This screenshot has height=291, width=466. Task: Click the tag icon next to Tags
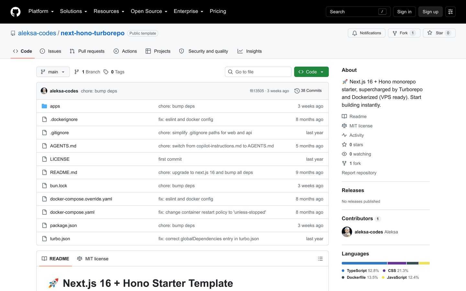pos(106,72)
